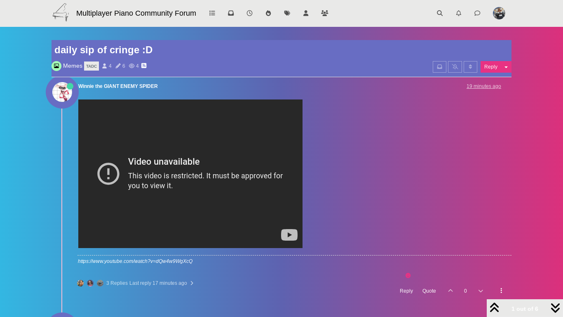This screenshot has width=563, height=317.
Task: Click the first replier avatar
Action: pyautogui.click(x=80, y=283)
